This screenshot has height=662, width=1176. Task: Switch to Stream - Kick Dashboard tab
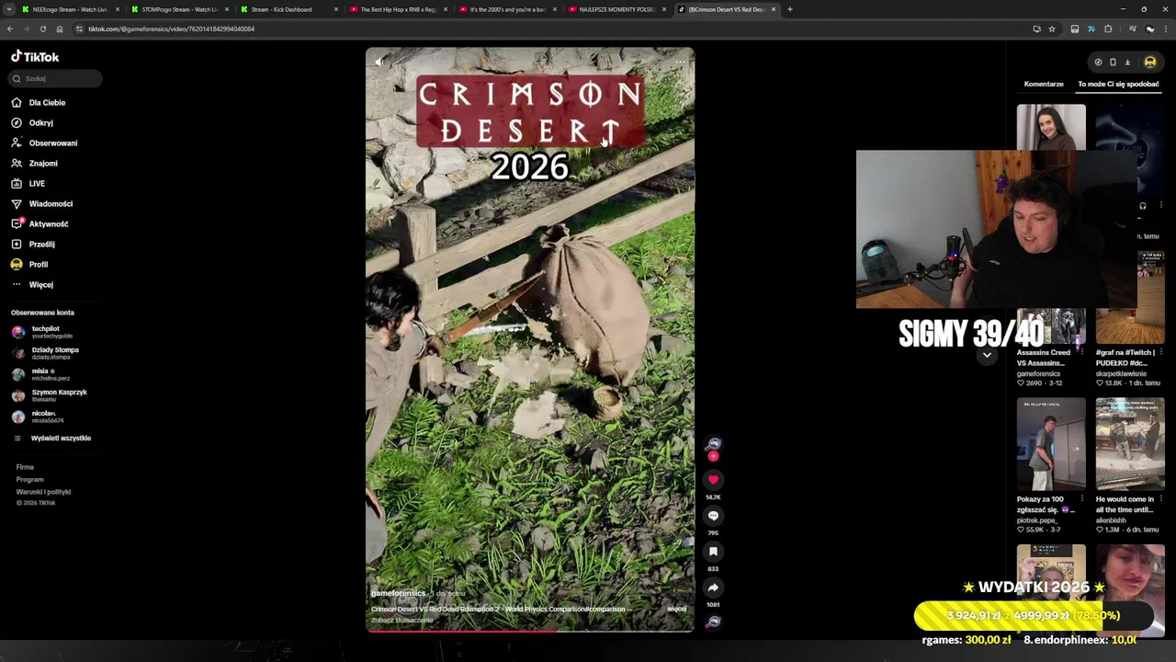(288, 9)
